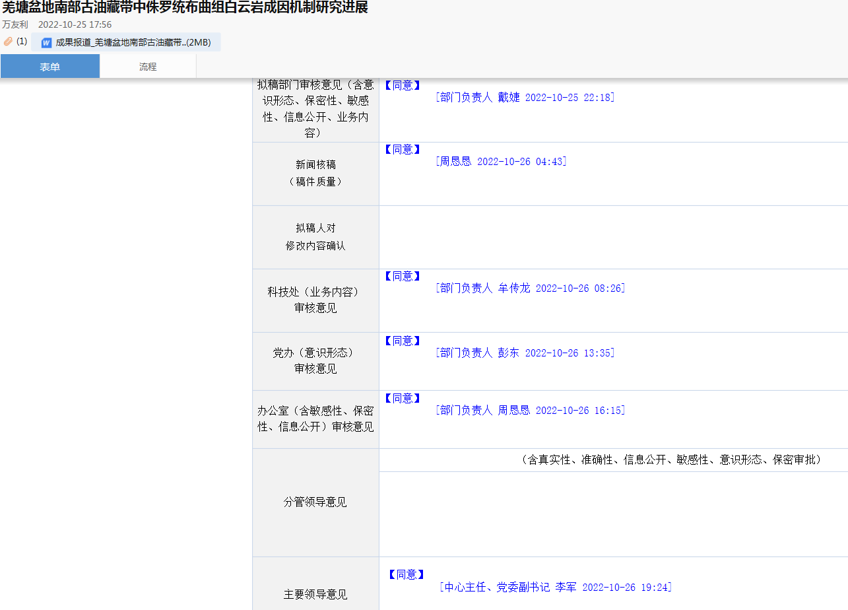Click author name 万友利
This screenshot has height=610, width=848.
pos(15,24)
